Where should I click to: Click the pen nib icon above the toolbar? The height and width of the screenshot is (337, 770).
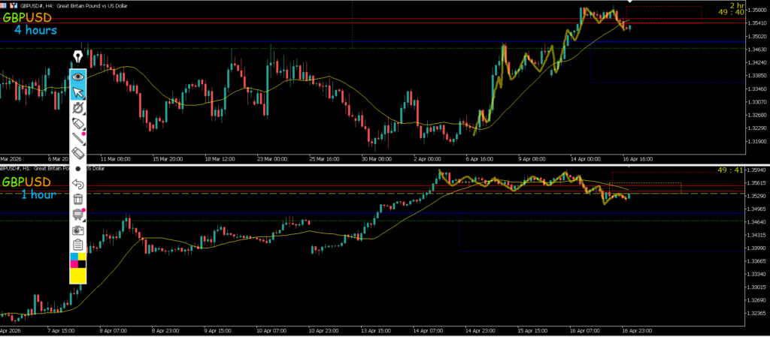[77, 57]
